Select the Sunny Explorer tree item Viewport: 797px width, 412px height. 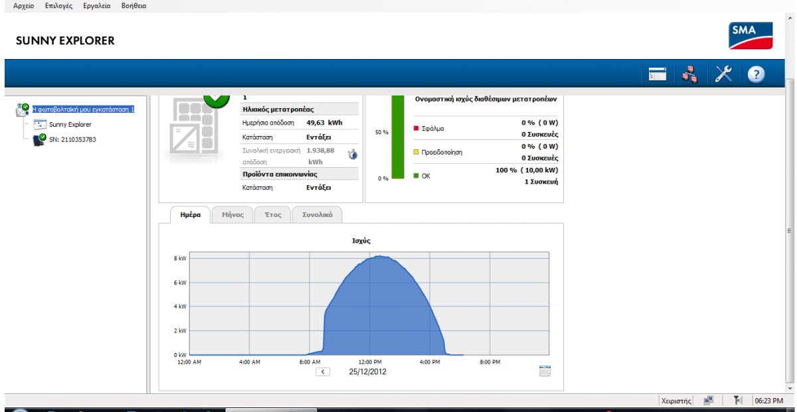click(x=70, y=125)
